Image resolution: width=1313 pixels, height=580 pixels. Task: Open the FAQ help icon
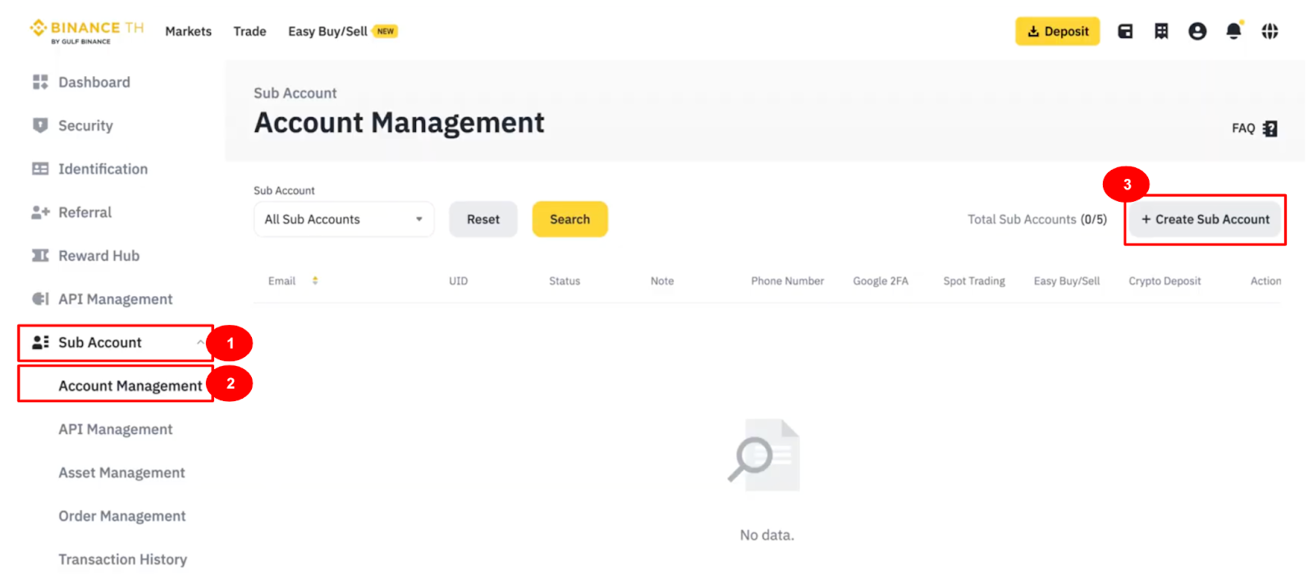click(x=1270, y=129)
